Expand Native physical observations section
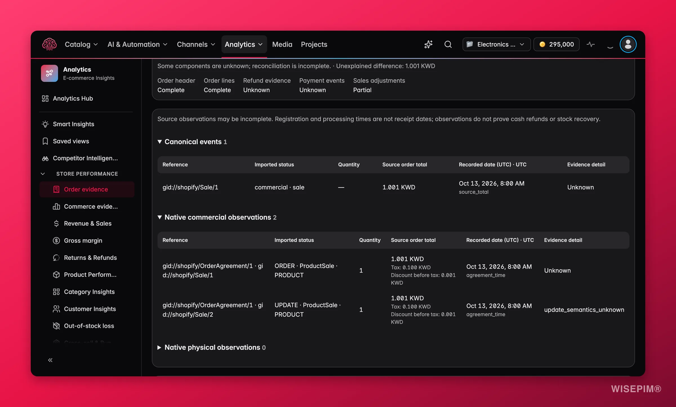The width and height of the screenshot is (676, 407). click(159, 348)
